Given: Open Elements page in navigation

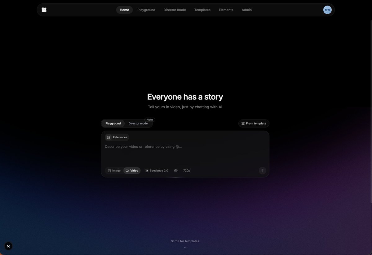Looking at the screenshot, I should click(x=226, y=10).
